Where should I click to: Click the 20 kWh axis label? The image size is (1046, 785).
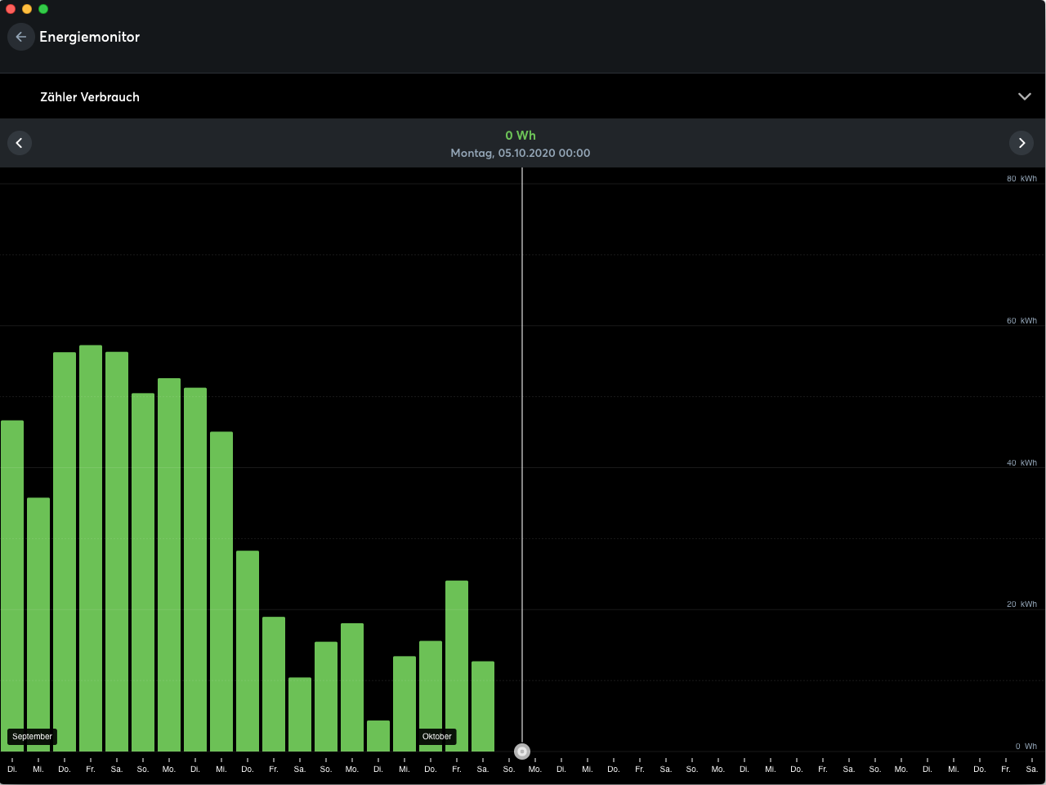(x=1021, y=604)
